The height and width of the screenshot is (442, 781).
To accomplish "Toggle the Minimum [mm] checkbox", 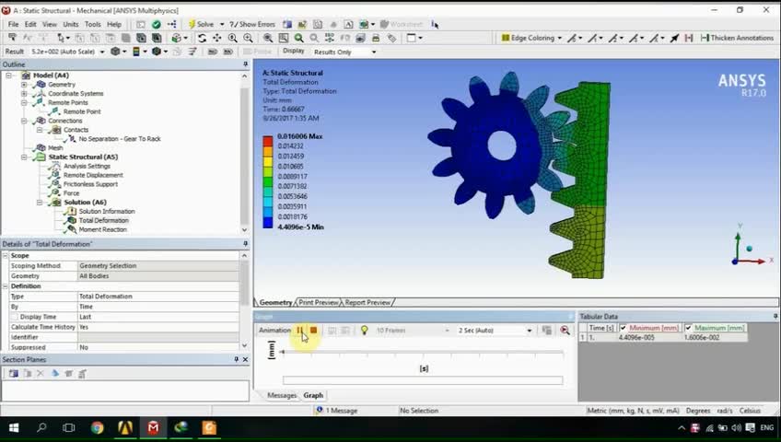I will 624,328.
